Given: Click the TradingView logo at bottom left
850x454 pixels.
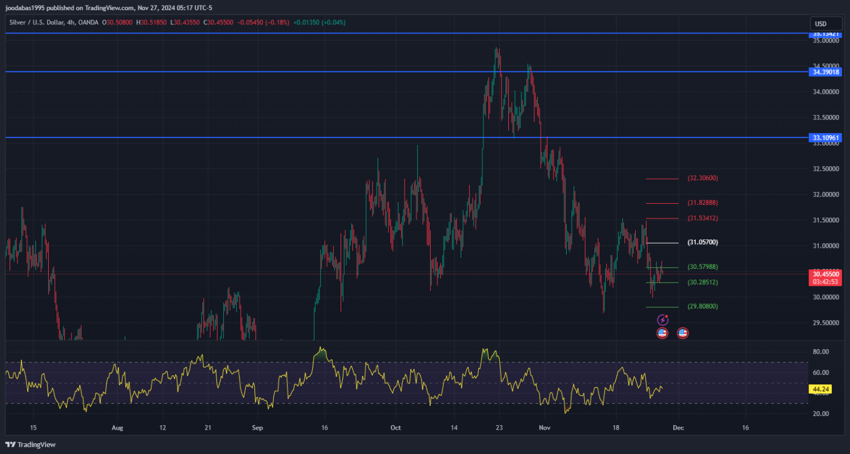Looking at the screenshot, I should (x=31, y=444).
